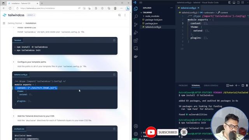Image resolution: width=249 pixels, height=140 pixels.
Task: Open Tailwind docs search icon
Action: pos(119,15)
